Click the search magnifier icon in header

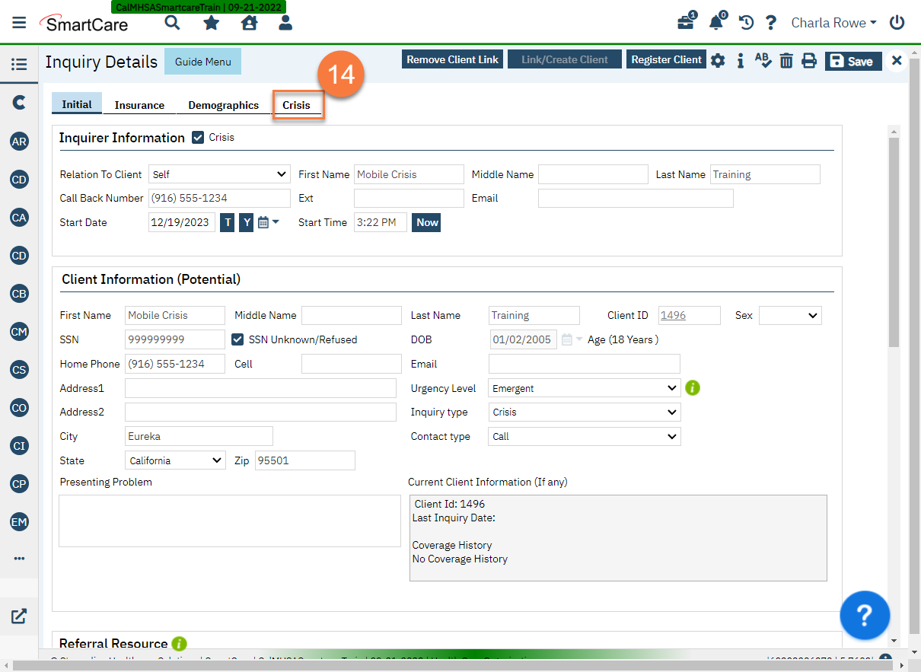point(173,23)
